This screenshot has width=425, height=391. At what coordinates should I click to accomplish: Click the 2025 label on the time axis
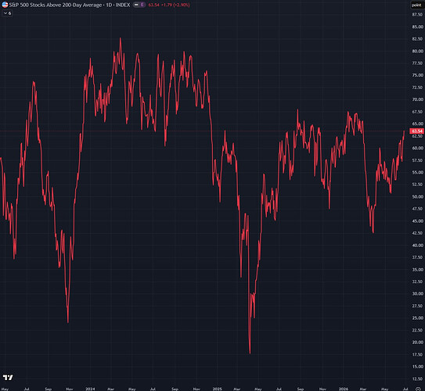pyautogui.click(x=217, y=389)
